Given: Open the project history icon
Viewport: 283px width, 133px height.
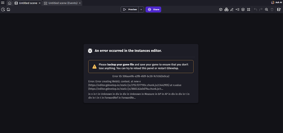Looking at the screenshot, I should pyautogui.click(x=3, y=10).
